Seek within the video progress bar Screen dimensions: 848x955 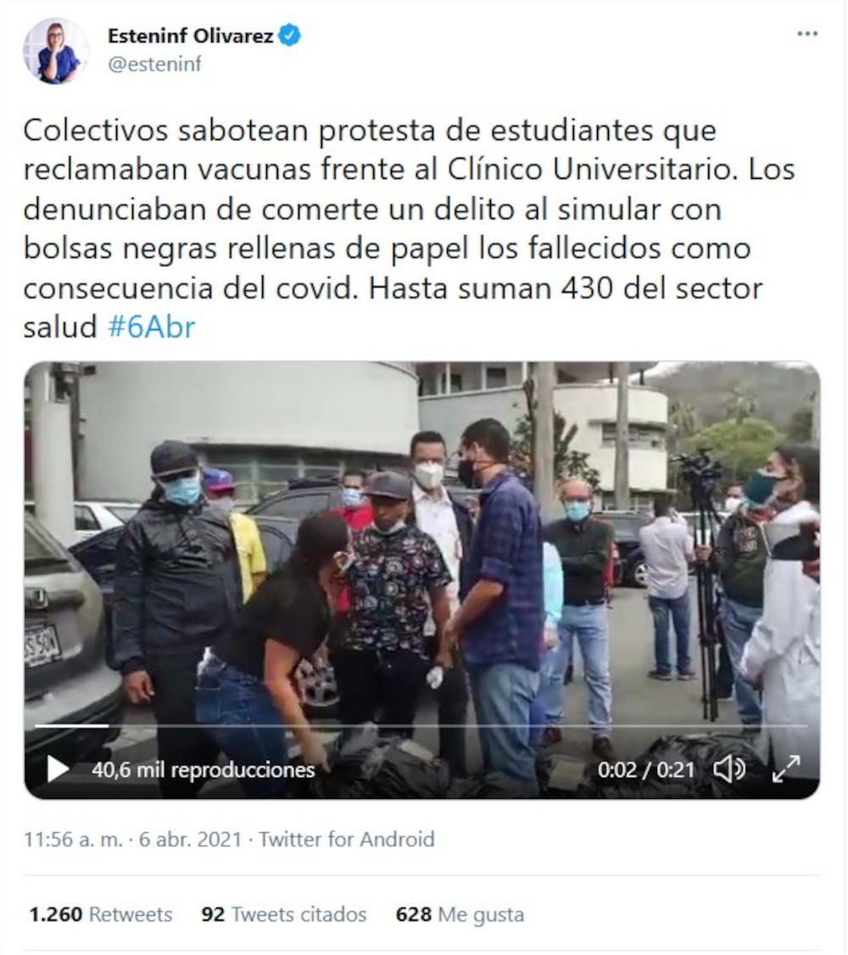pos(421,726)
